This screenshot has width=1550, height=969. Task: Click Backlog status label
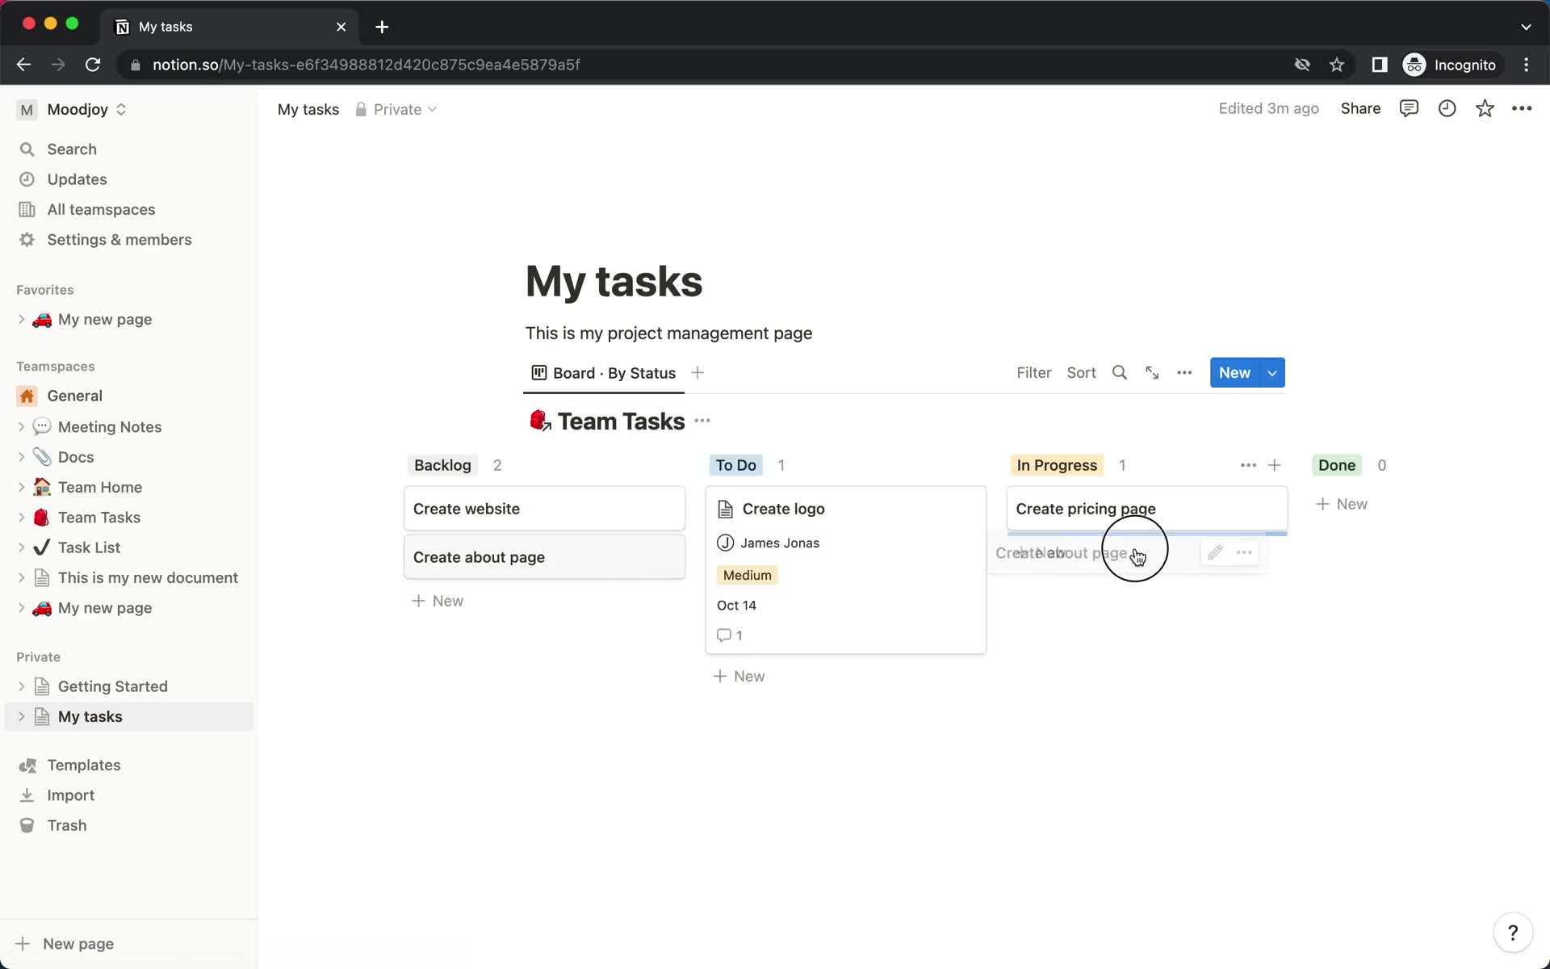click(x=442, y=465)
